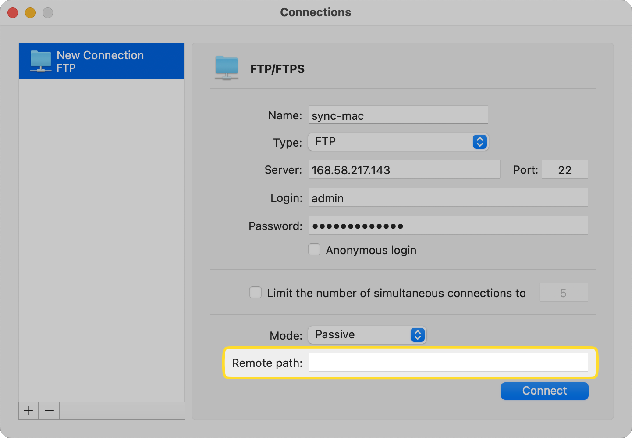
Task: Click the Remote path input field
Action: click(x=448, y=362)
